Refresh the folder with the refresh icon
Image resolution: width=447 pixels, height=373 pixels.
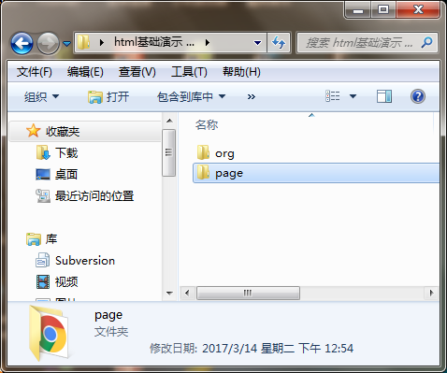click(279, 43)
